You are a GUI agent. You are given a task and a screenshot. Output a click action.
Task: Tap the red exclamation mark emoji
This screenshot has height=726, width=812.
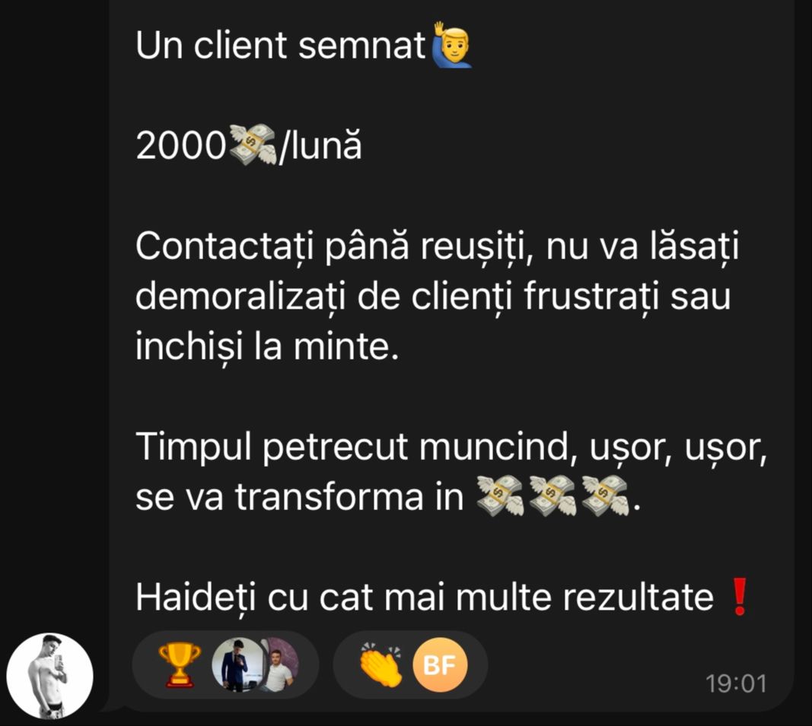740,597
